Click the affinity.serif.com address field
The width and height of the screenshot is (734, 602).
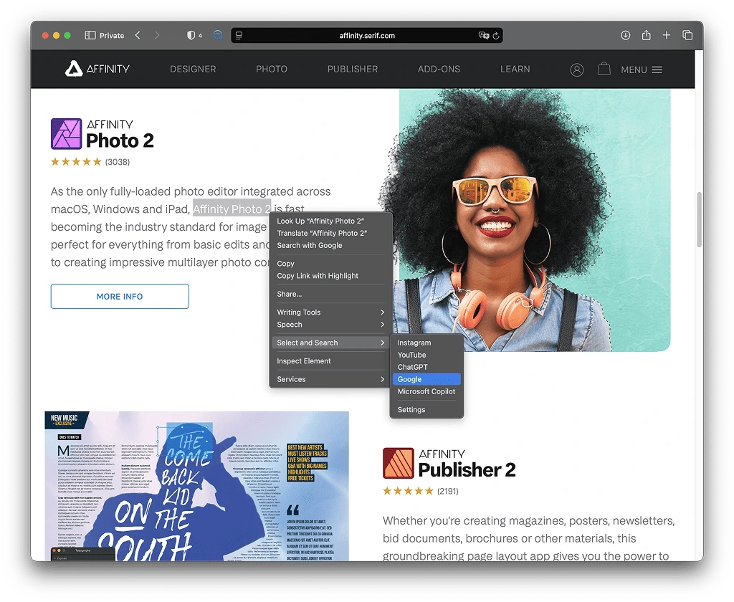click(x=367, y=36)
